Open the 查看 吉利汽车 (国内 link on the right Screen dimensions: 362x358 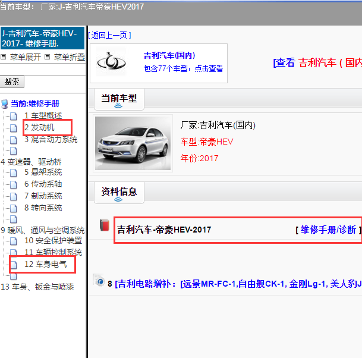(317, 62)
